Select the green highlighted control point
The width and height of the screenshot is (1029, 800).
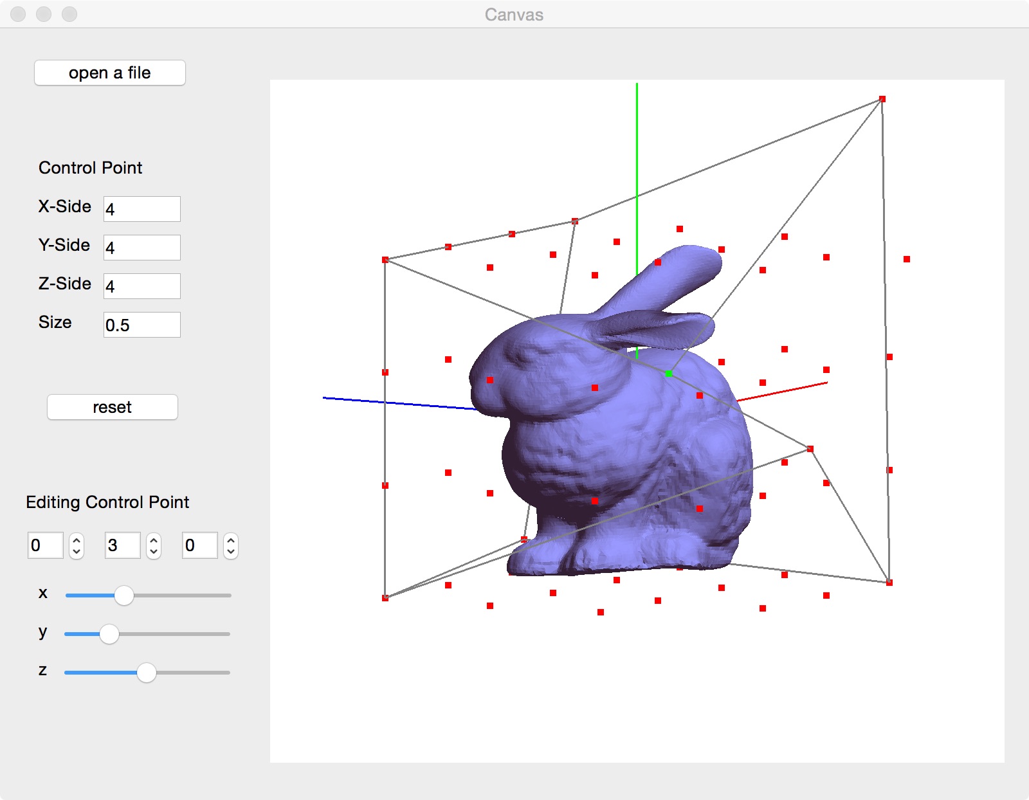(x=669, y=374)
